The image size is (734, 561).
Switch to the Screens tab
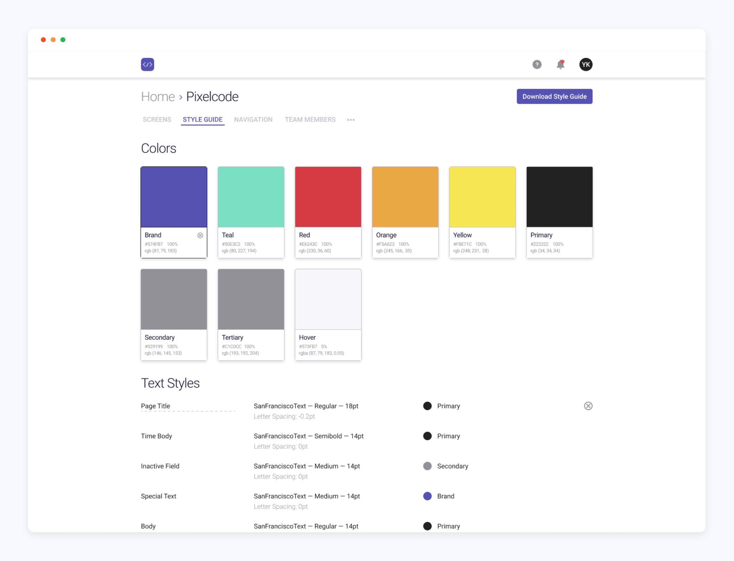coord(157,120)
